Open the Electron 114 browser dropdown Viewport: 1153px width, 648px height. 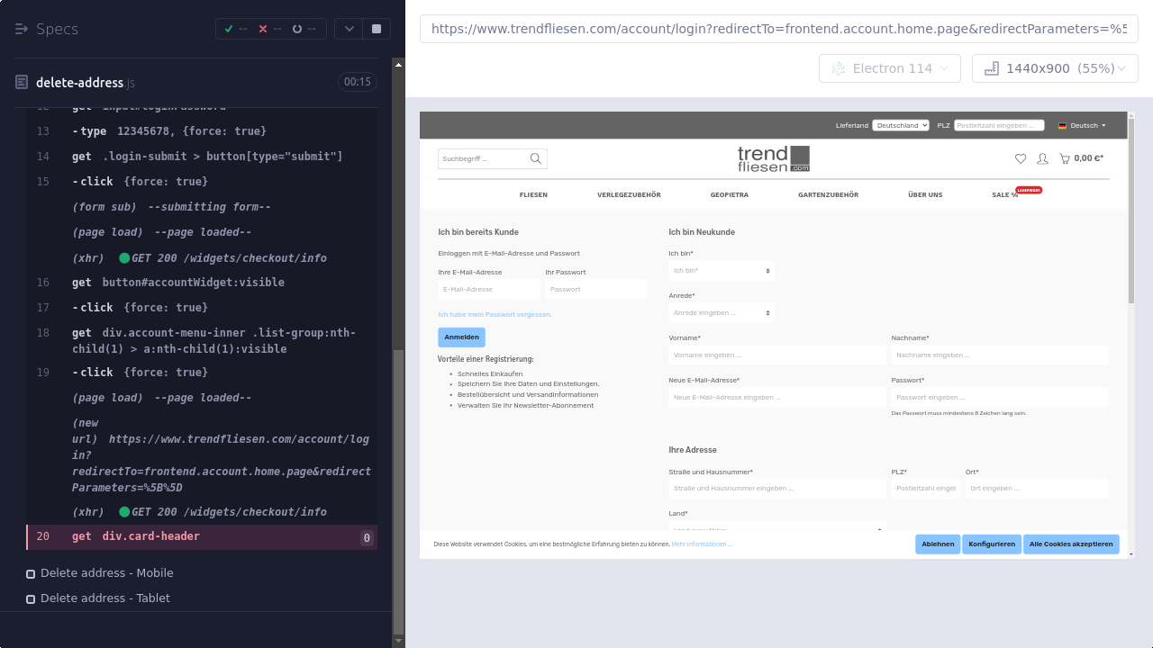tap(890, 68)
